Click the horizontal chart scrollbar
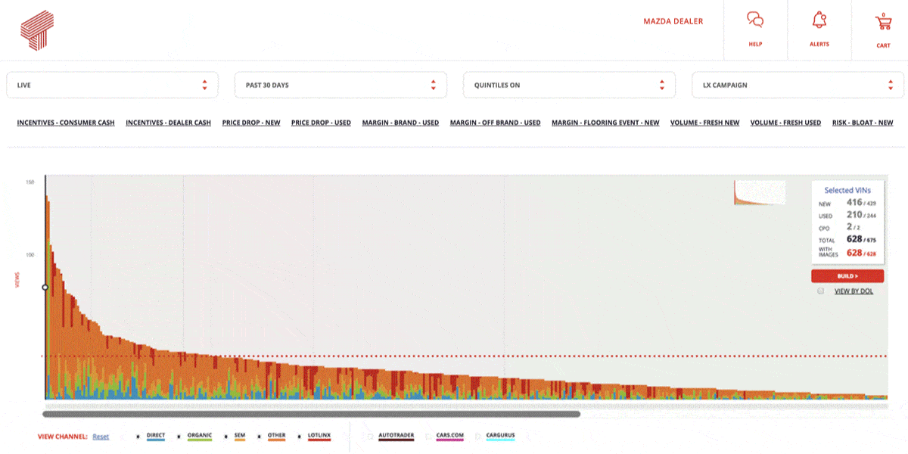 311,414
